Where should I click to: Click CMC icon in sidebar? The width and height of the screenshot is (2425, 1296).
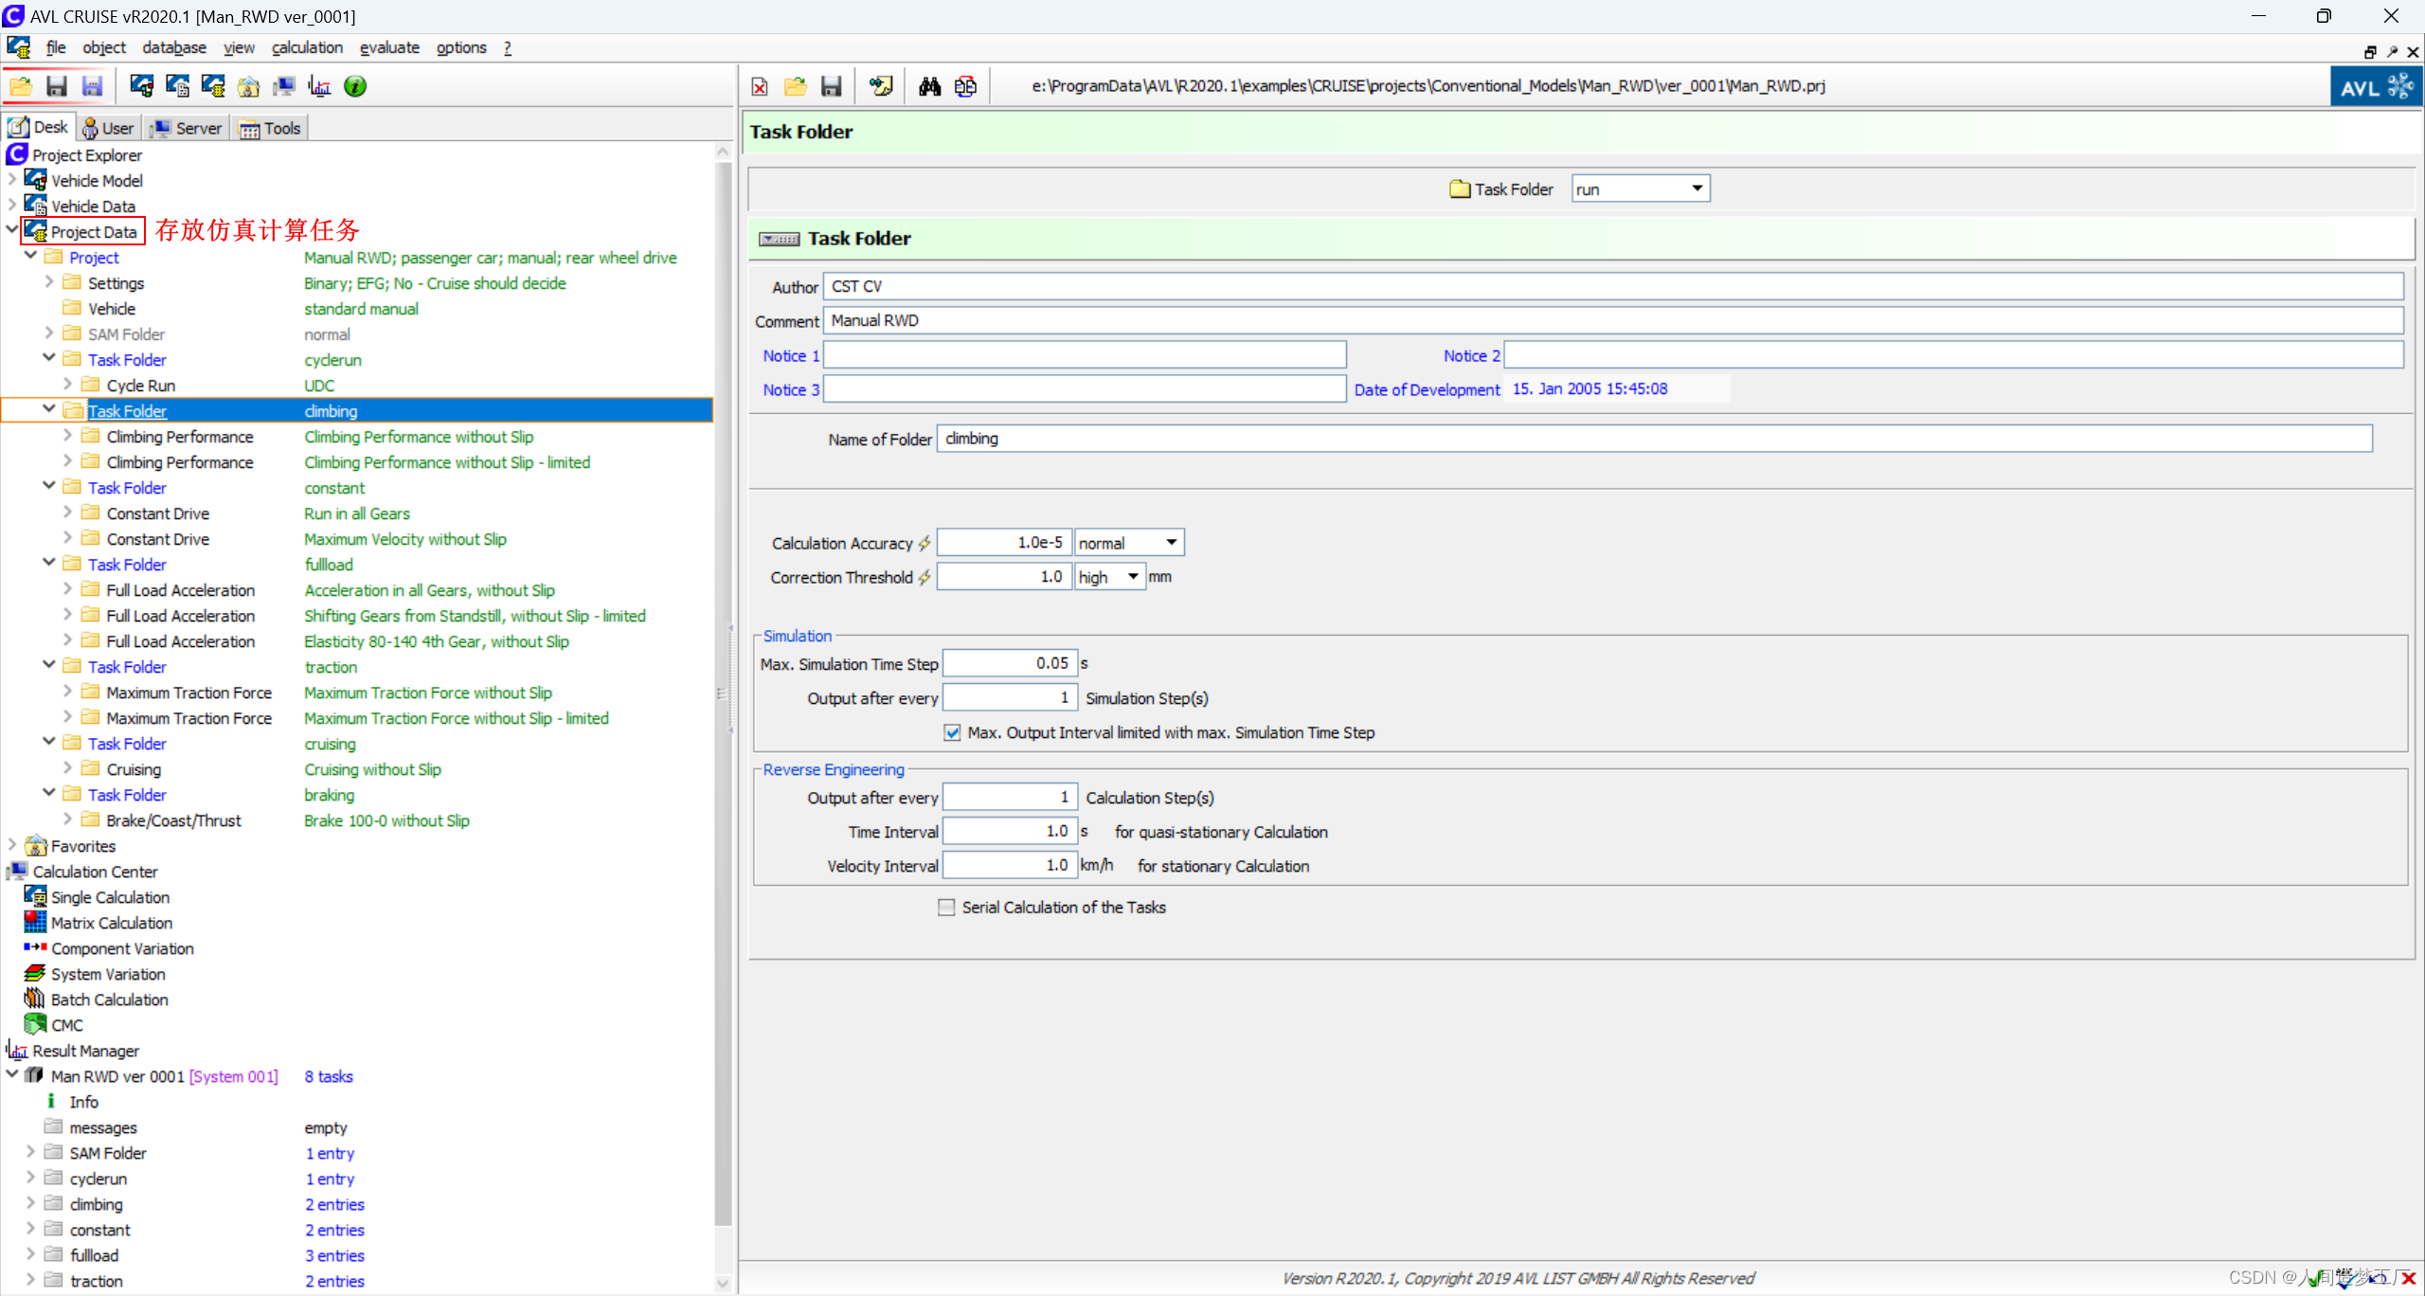tap(35, 1025)
